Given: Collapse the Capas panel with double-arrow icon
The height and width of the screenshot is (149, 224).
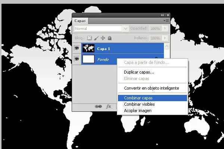Looking at the screenshot, I should (162, 15).
